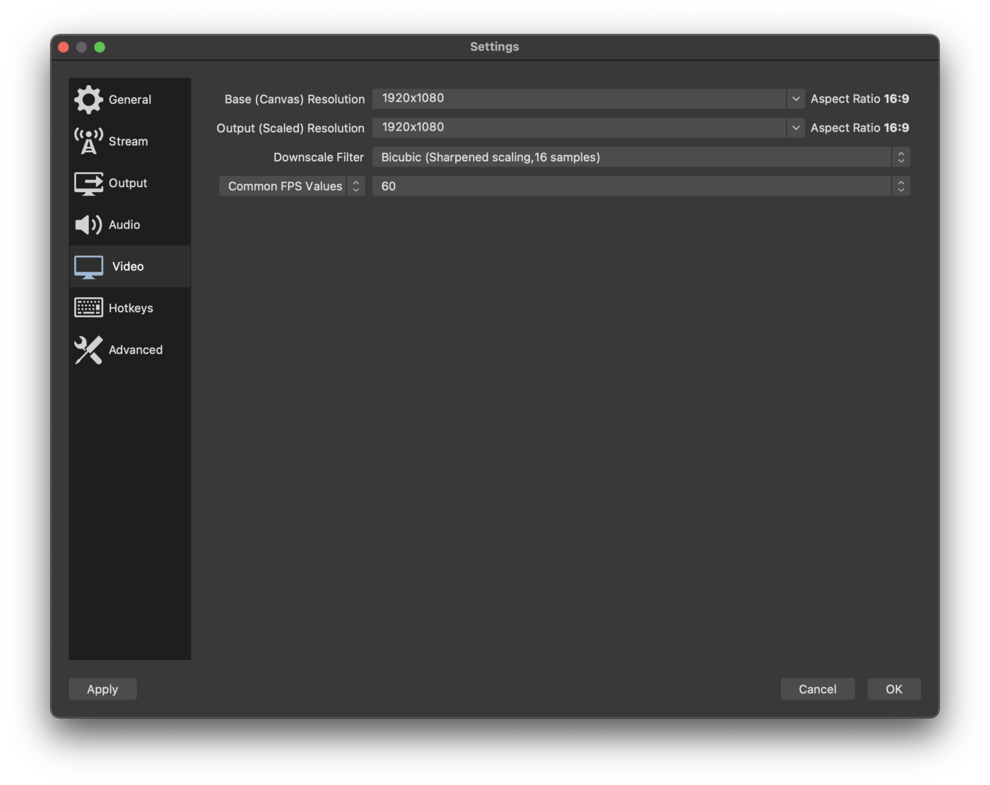Expand the Base Canvas Resolution dropdown
990x785 pixels.
(x=795, y=99)
